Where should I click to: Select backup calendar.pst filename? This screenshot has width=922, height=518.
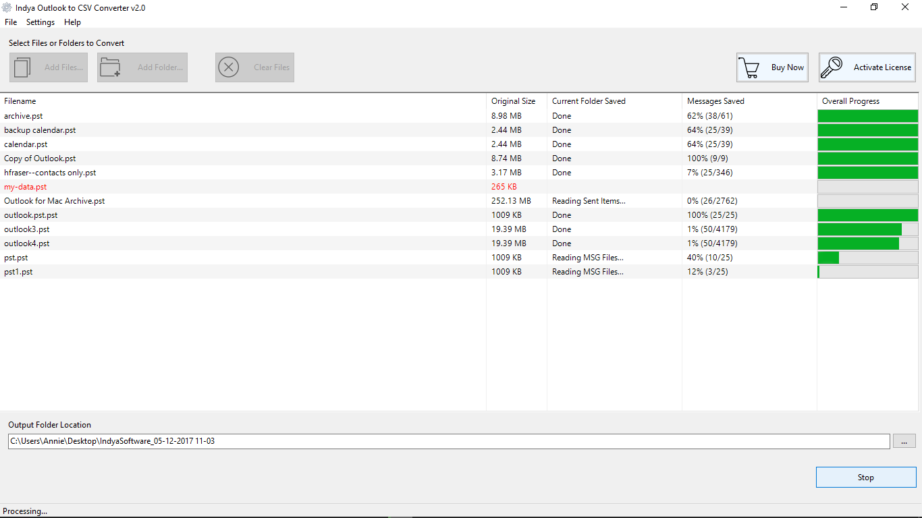(40, 130)
